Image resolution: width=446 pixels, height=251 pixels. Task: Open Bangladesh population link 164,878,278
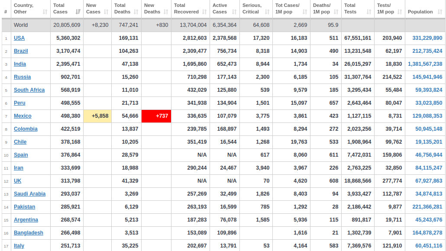(x=427, y=233)
